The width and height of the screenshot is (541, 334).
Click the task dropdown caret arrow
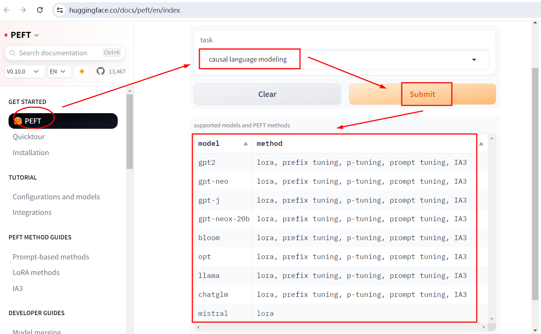pos(474,60)
